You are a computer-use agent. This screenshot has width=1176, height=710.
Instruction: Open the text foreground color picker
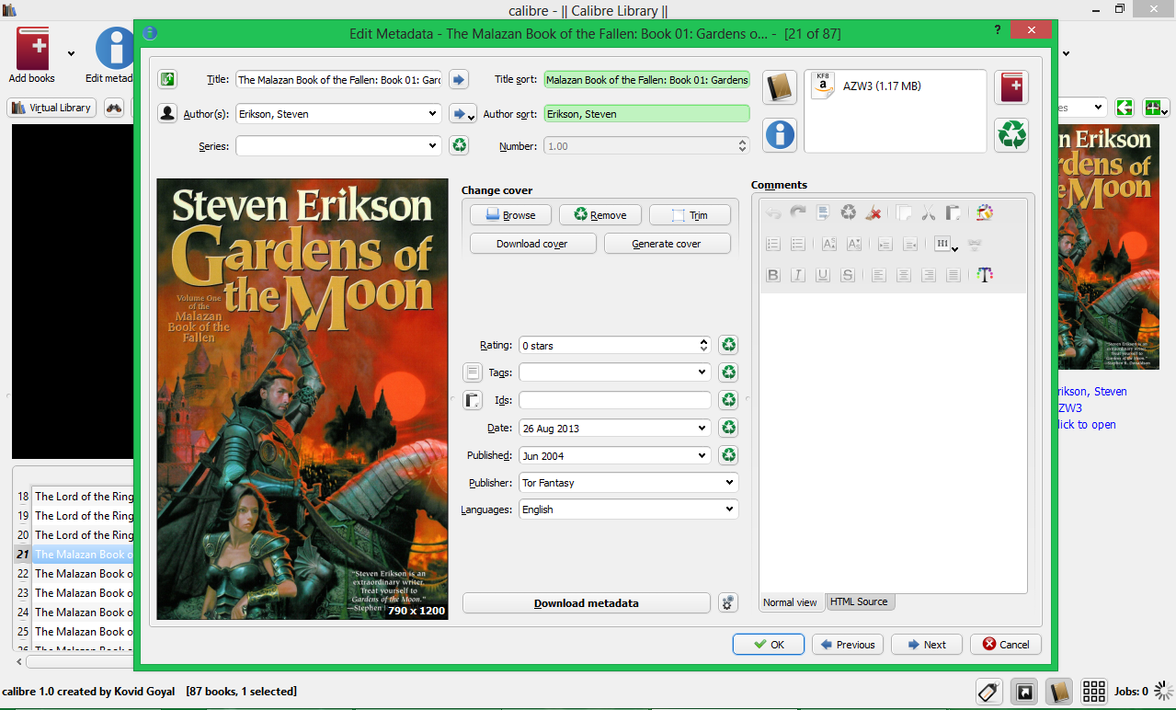pos(985,275)
